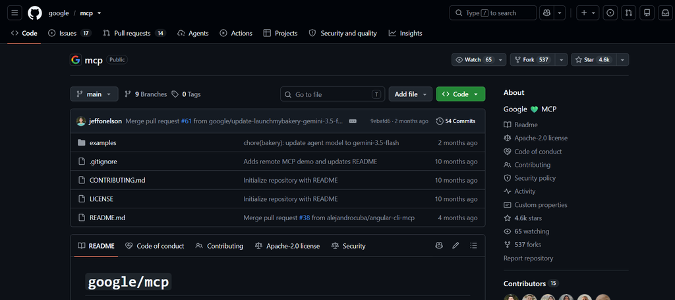Switch to the Agents tab
The height and width of the screenshot is (300, 675).
[193, 33]
